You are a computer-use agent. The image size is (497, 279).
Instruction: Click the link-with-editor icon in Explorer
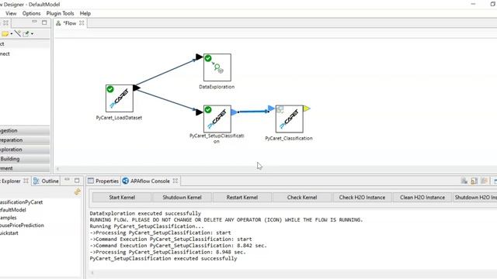coord(78,191)
